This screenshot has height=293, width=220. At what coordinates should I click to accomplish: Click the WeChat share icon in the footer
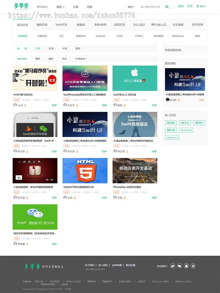click(x=180, y=265)
